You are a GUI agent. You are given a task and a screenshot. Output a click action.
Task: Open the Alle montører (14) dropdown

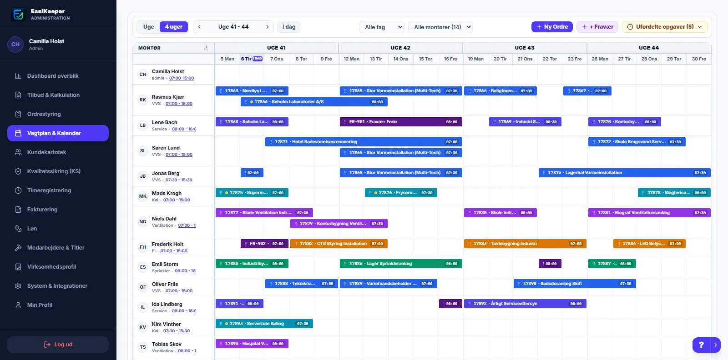(x=440, y=27)
